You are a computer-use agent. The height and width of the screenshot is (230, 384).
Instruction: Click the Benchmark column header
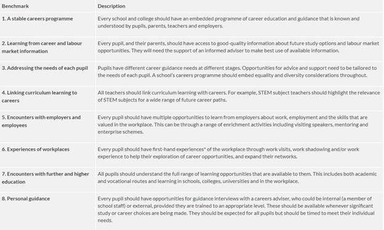click(15, 6)
